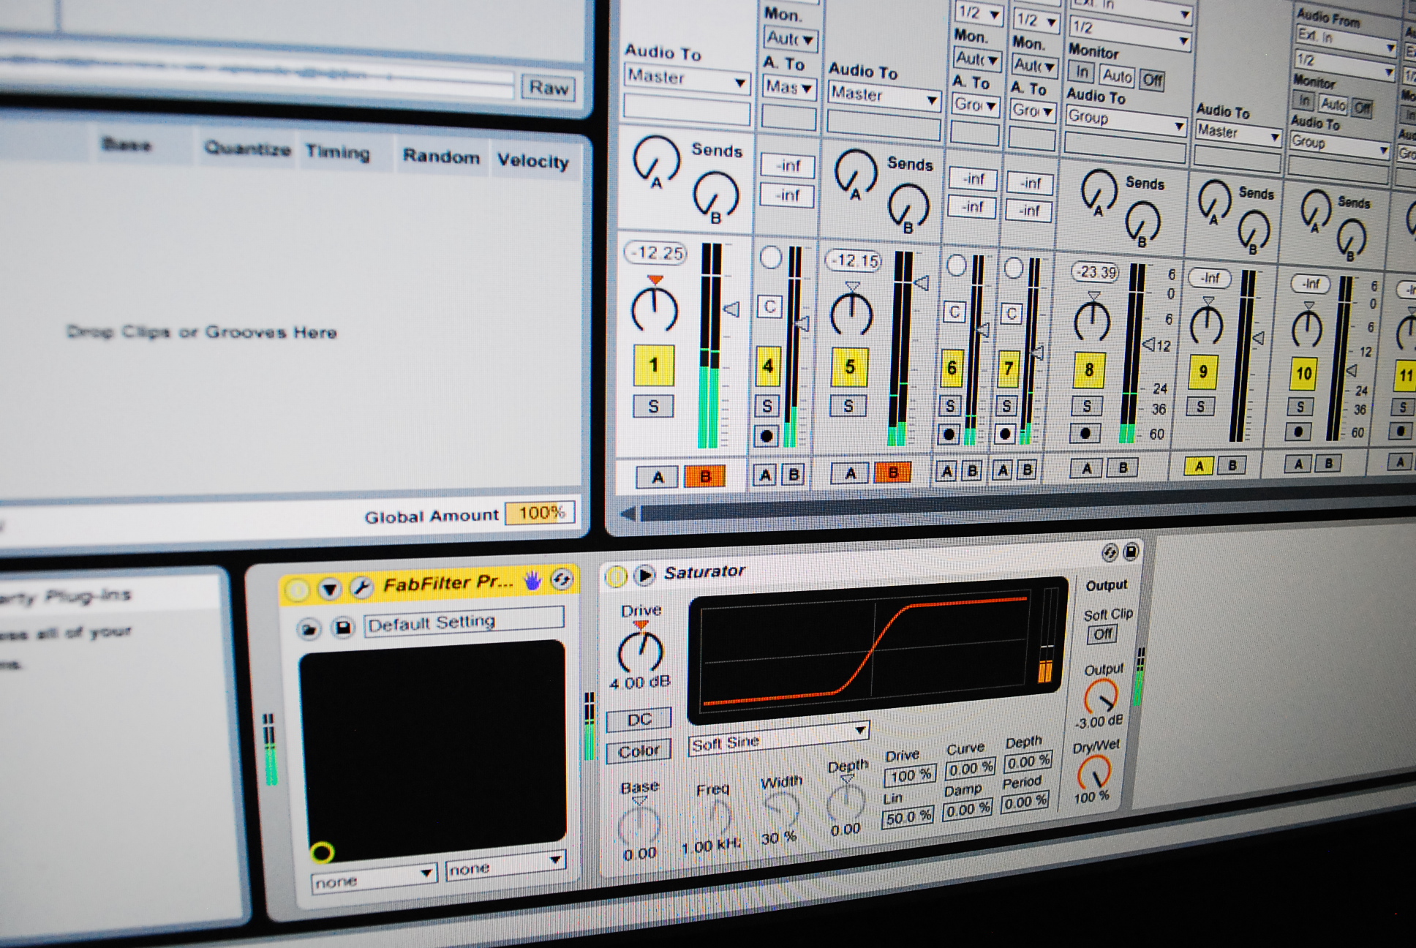This screenshot has height=948, width=1416.
Task: Arm track 8 for recording
Action: [1085, 433]
